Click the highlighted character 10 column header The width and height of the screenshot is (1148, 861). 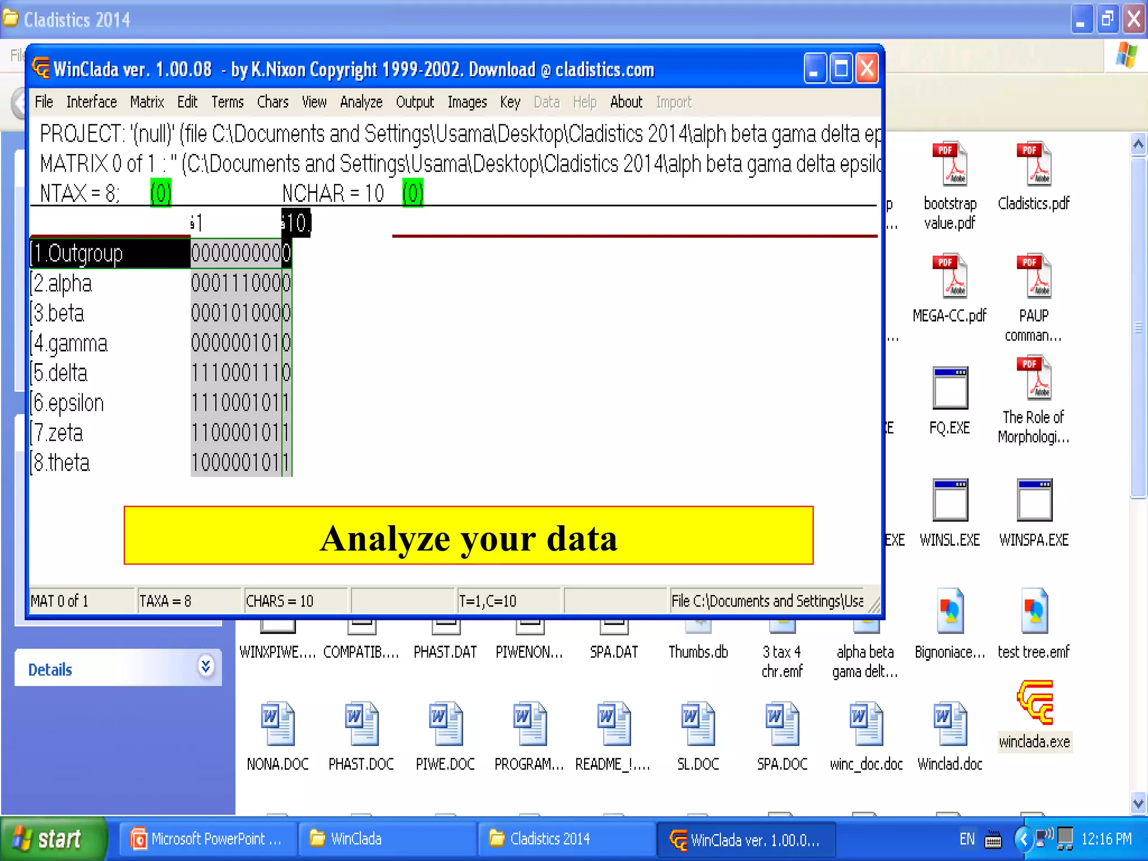[x=295, y=223]
